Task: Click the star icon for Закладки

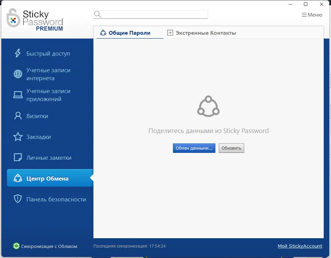Action: pos(18,136)
